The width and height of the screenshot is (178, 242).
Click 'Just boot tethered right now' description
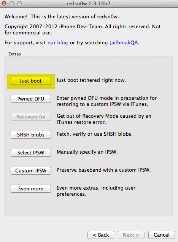(91, 80)
